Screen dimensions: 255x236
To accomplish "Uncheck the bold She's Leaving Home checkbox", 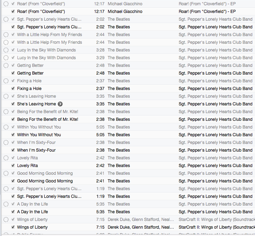I will click(x=13, y=104).
